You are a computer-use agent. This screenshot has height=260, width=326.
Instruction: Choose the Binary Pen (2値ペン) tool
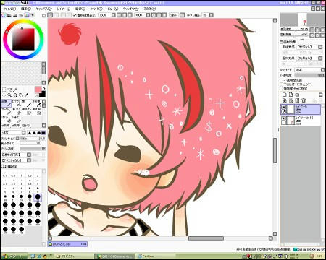pos(17,119)
